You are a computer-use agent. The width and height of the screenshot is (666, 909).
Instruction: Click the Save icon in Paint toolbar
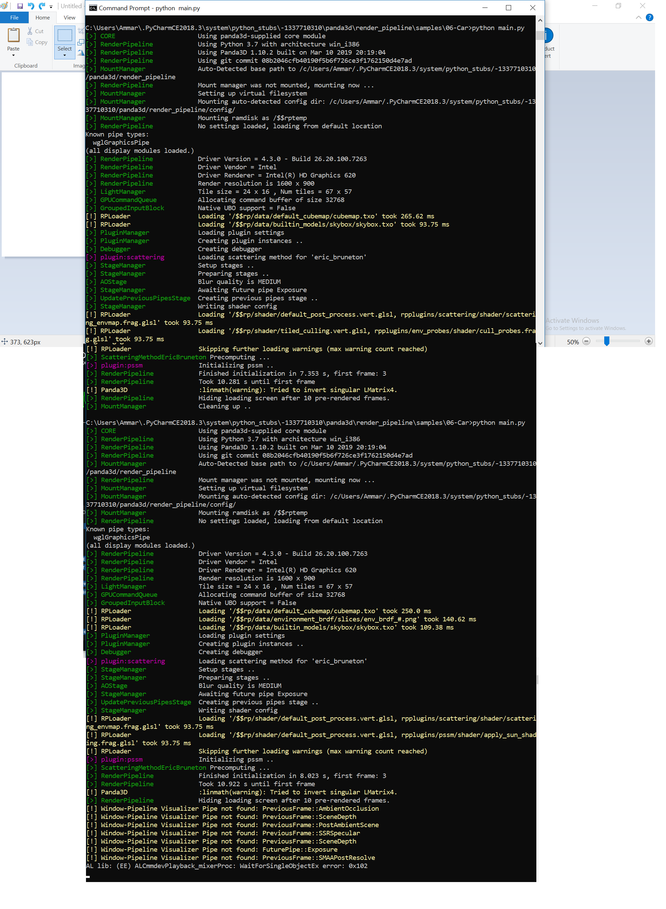pos(20,6)
